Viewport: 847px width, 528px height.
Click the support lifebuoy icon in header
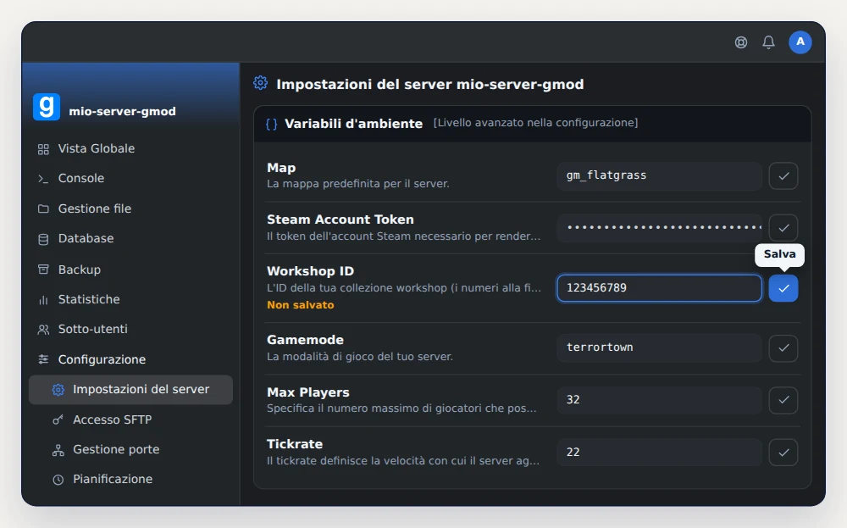[x=740, y=42]
